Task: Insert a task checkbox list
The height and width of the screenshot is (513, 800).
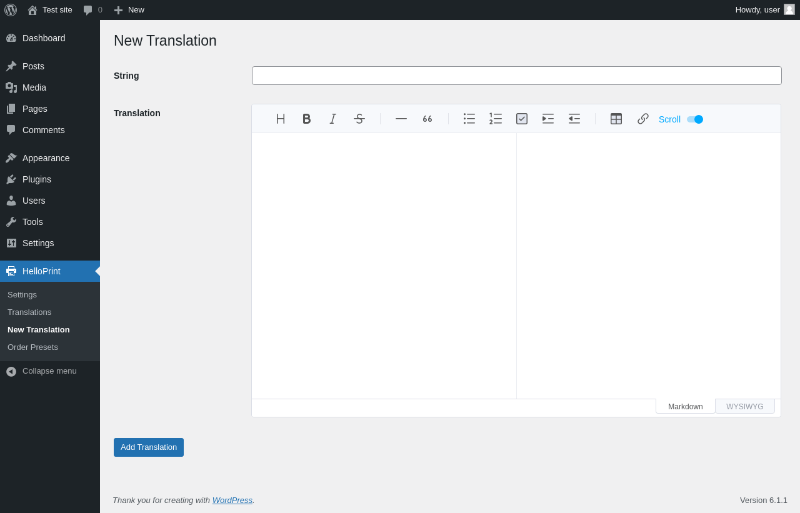Action: pyautogui.click(x=522, y=119)
